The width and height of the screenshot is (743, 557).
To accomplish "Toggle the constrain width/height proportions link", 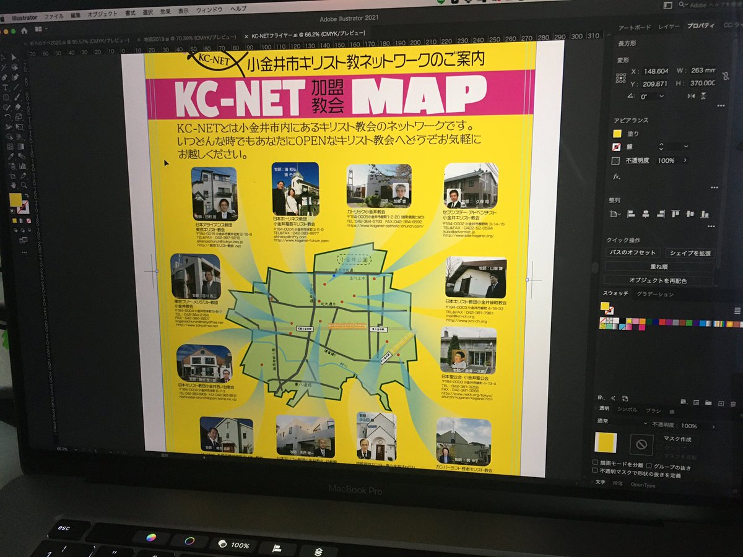I will coord(726,76).
